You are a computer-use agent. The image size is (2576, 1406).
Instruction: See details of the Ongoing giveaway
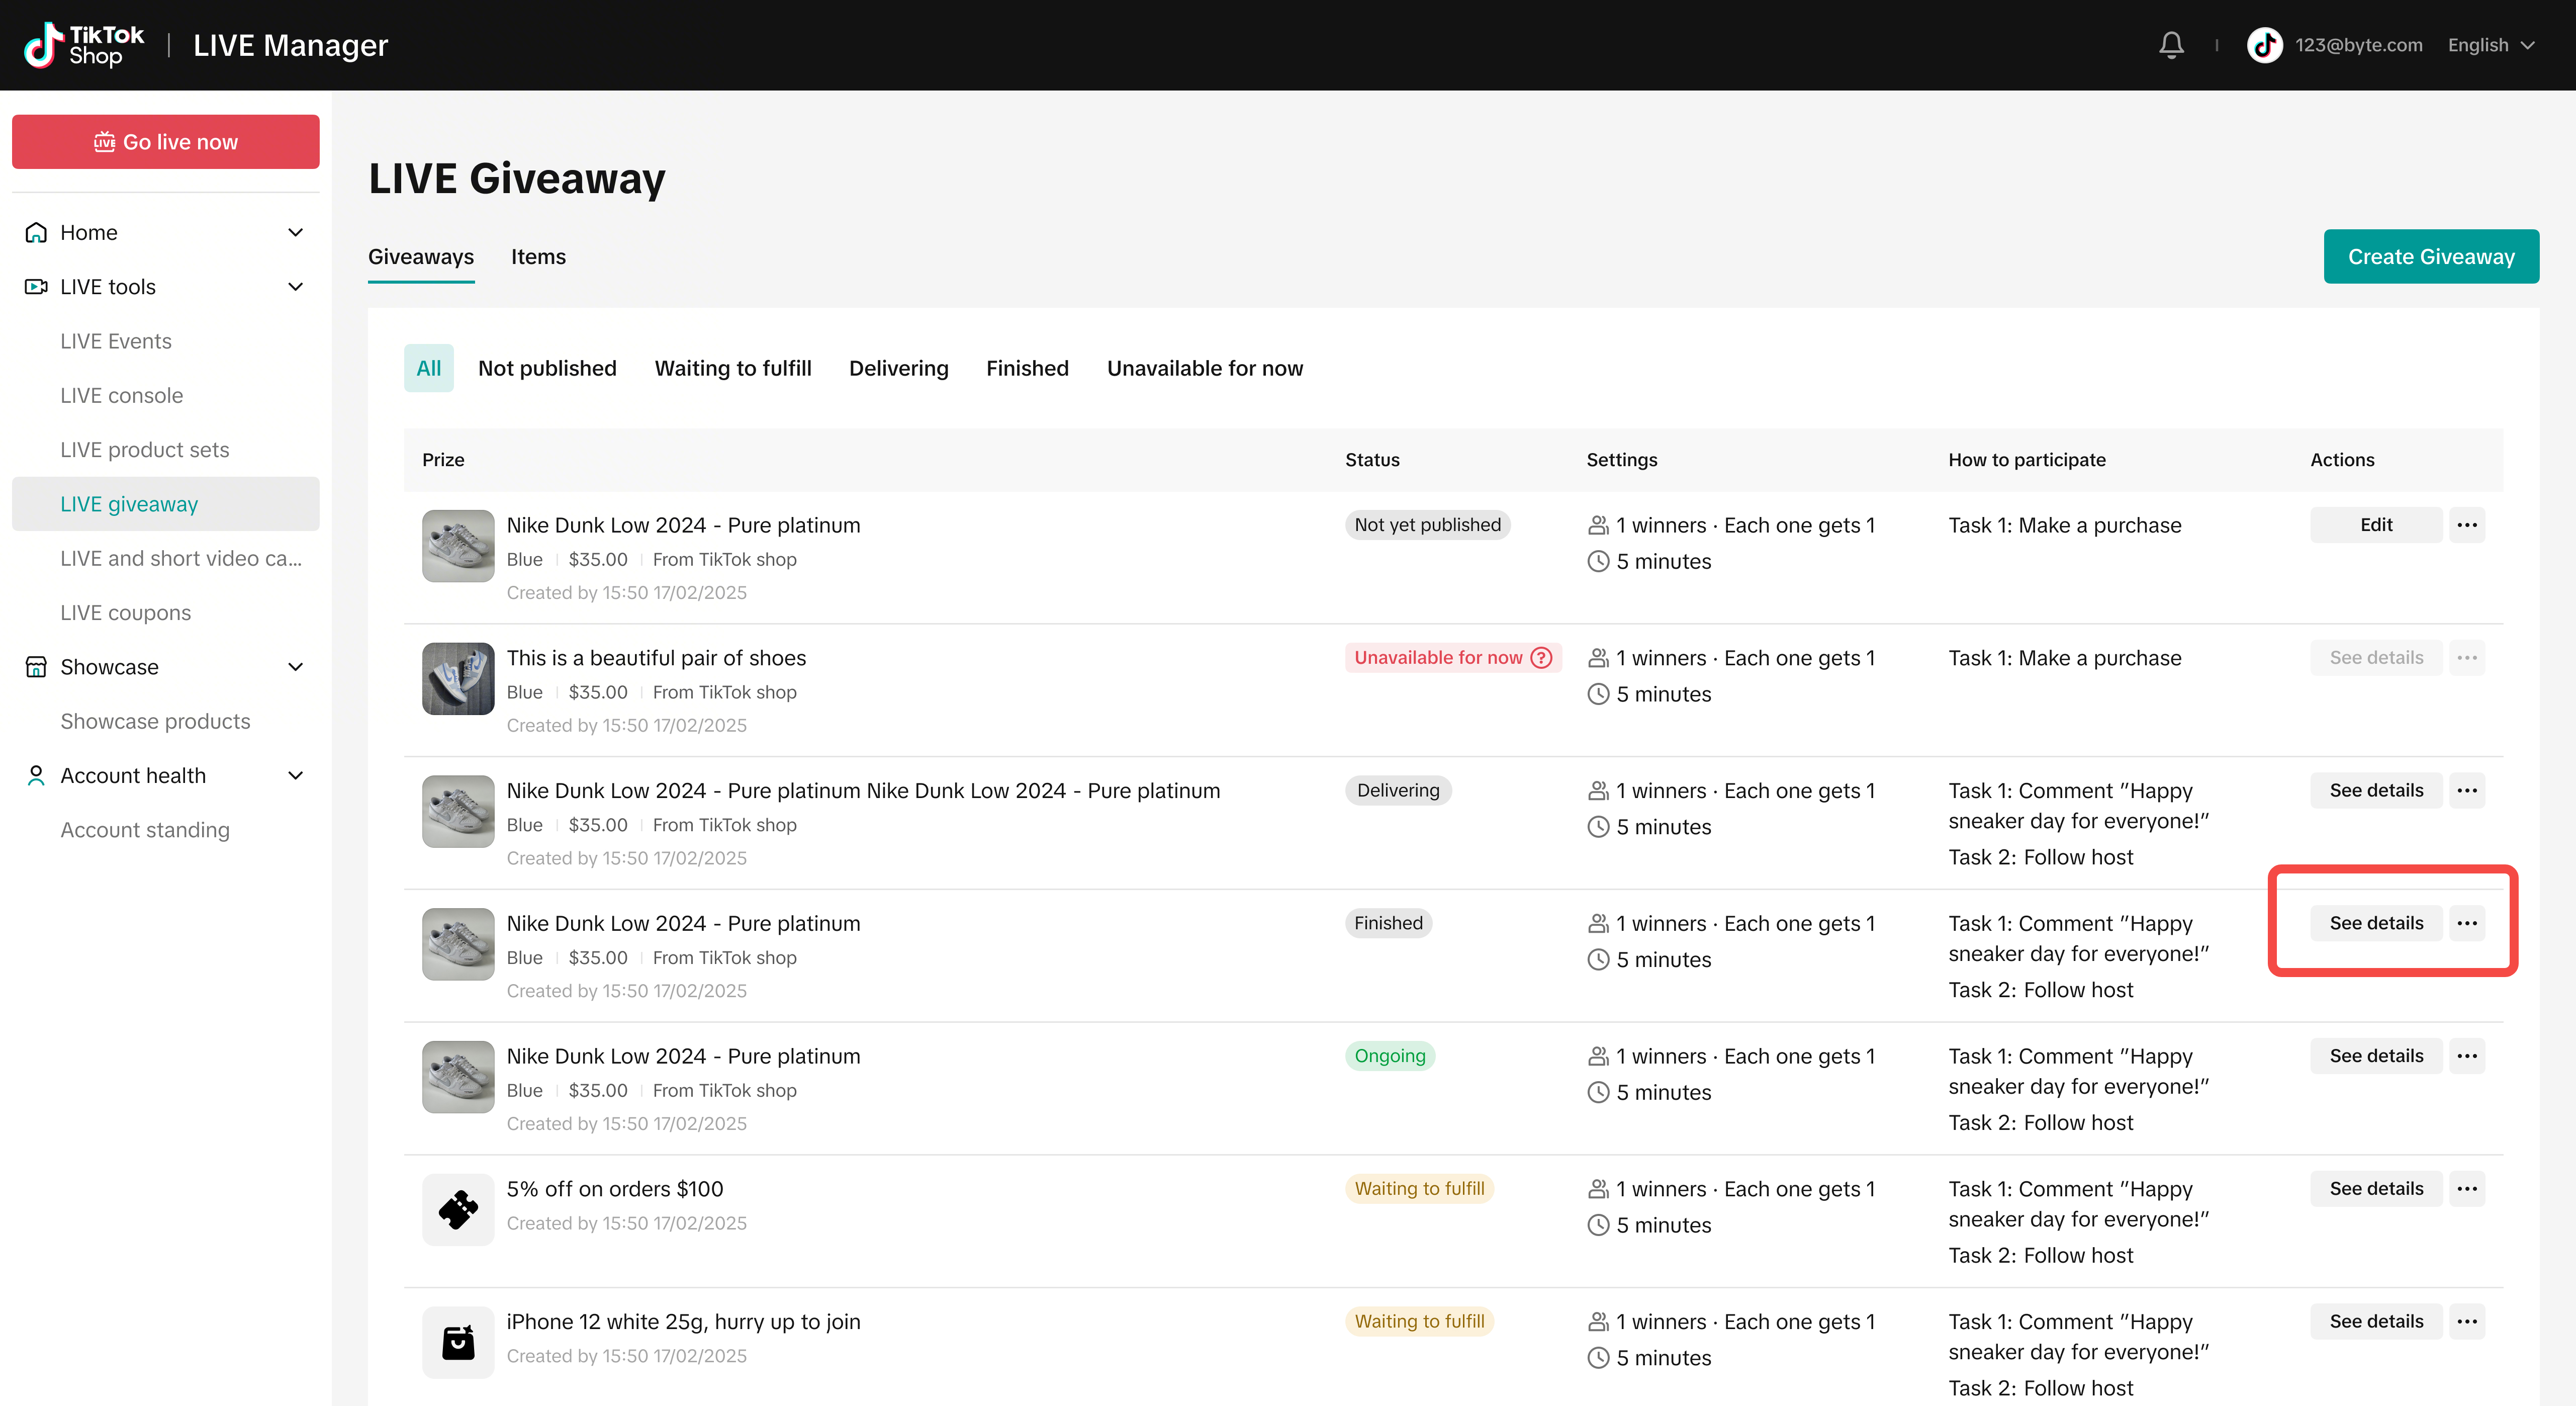(x=2376, y=1056)
